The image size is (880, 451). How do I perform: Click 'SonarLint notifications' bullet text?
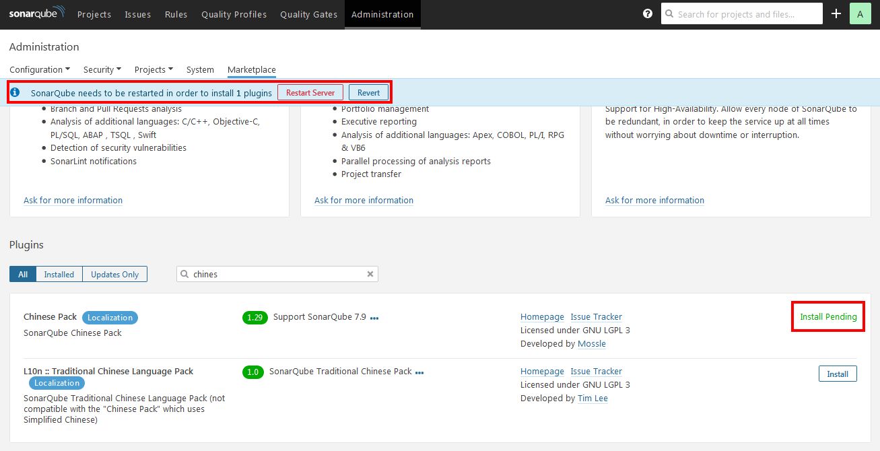point(94,161)
